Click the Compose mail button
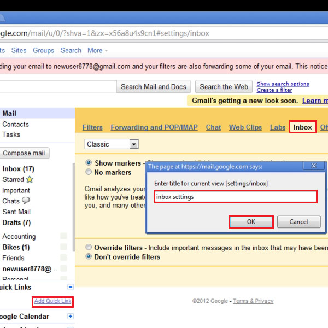 coord(24,153)
